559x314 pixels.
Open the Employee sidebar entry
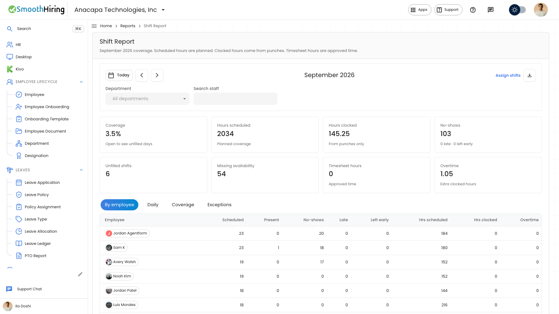34,95
